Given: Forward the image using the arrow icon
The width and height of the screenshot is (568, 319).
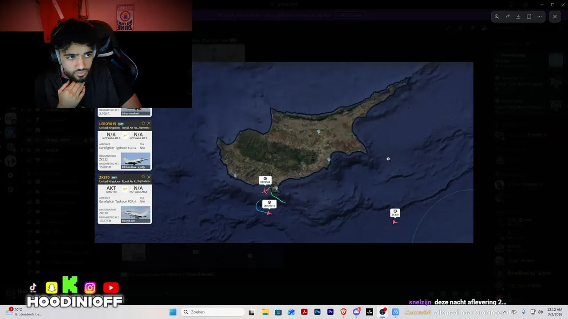Looking at the screenshot, I should tap(508, 16).
